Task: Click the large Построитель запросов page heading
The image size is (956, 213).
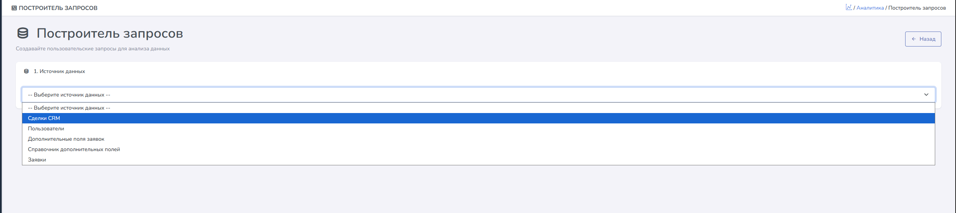Action: [x=110, y=33]
